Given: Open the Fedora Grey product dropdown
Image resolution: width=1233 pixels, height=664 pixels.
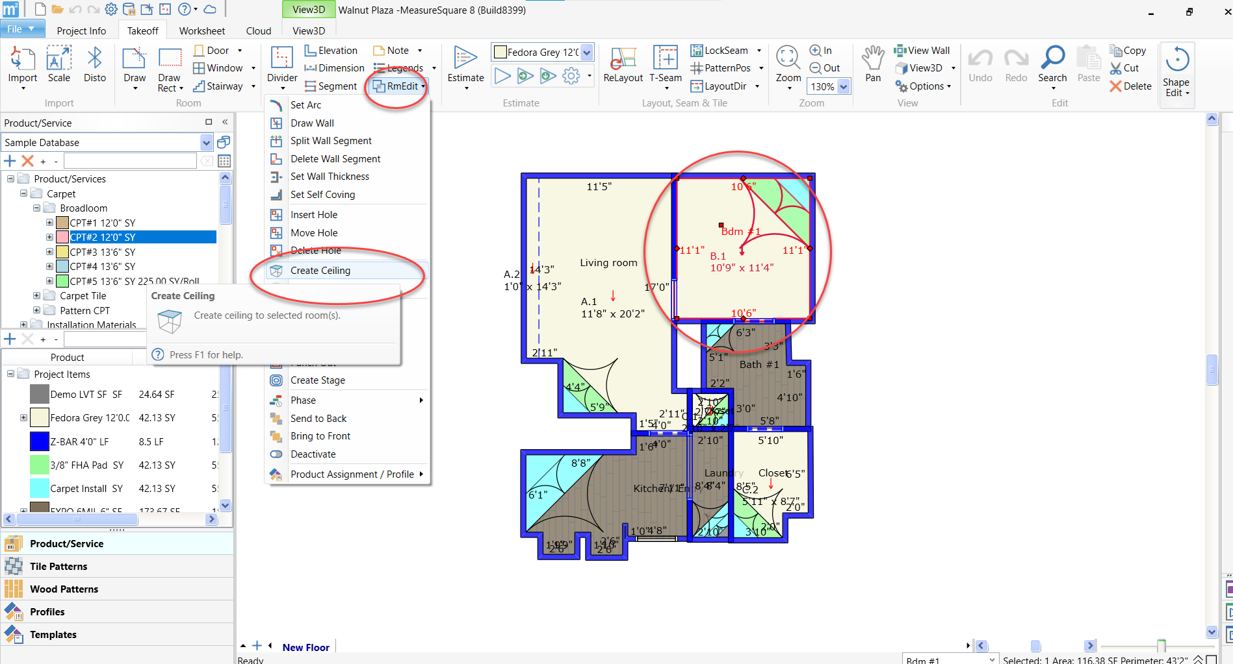Looking at the screenshot, I should pyautogui.click(x=586, y=52).
